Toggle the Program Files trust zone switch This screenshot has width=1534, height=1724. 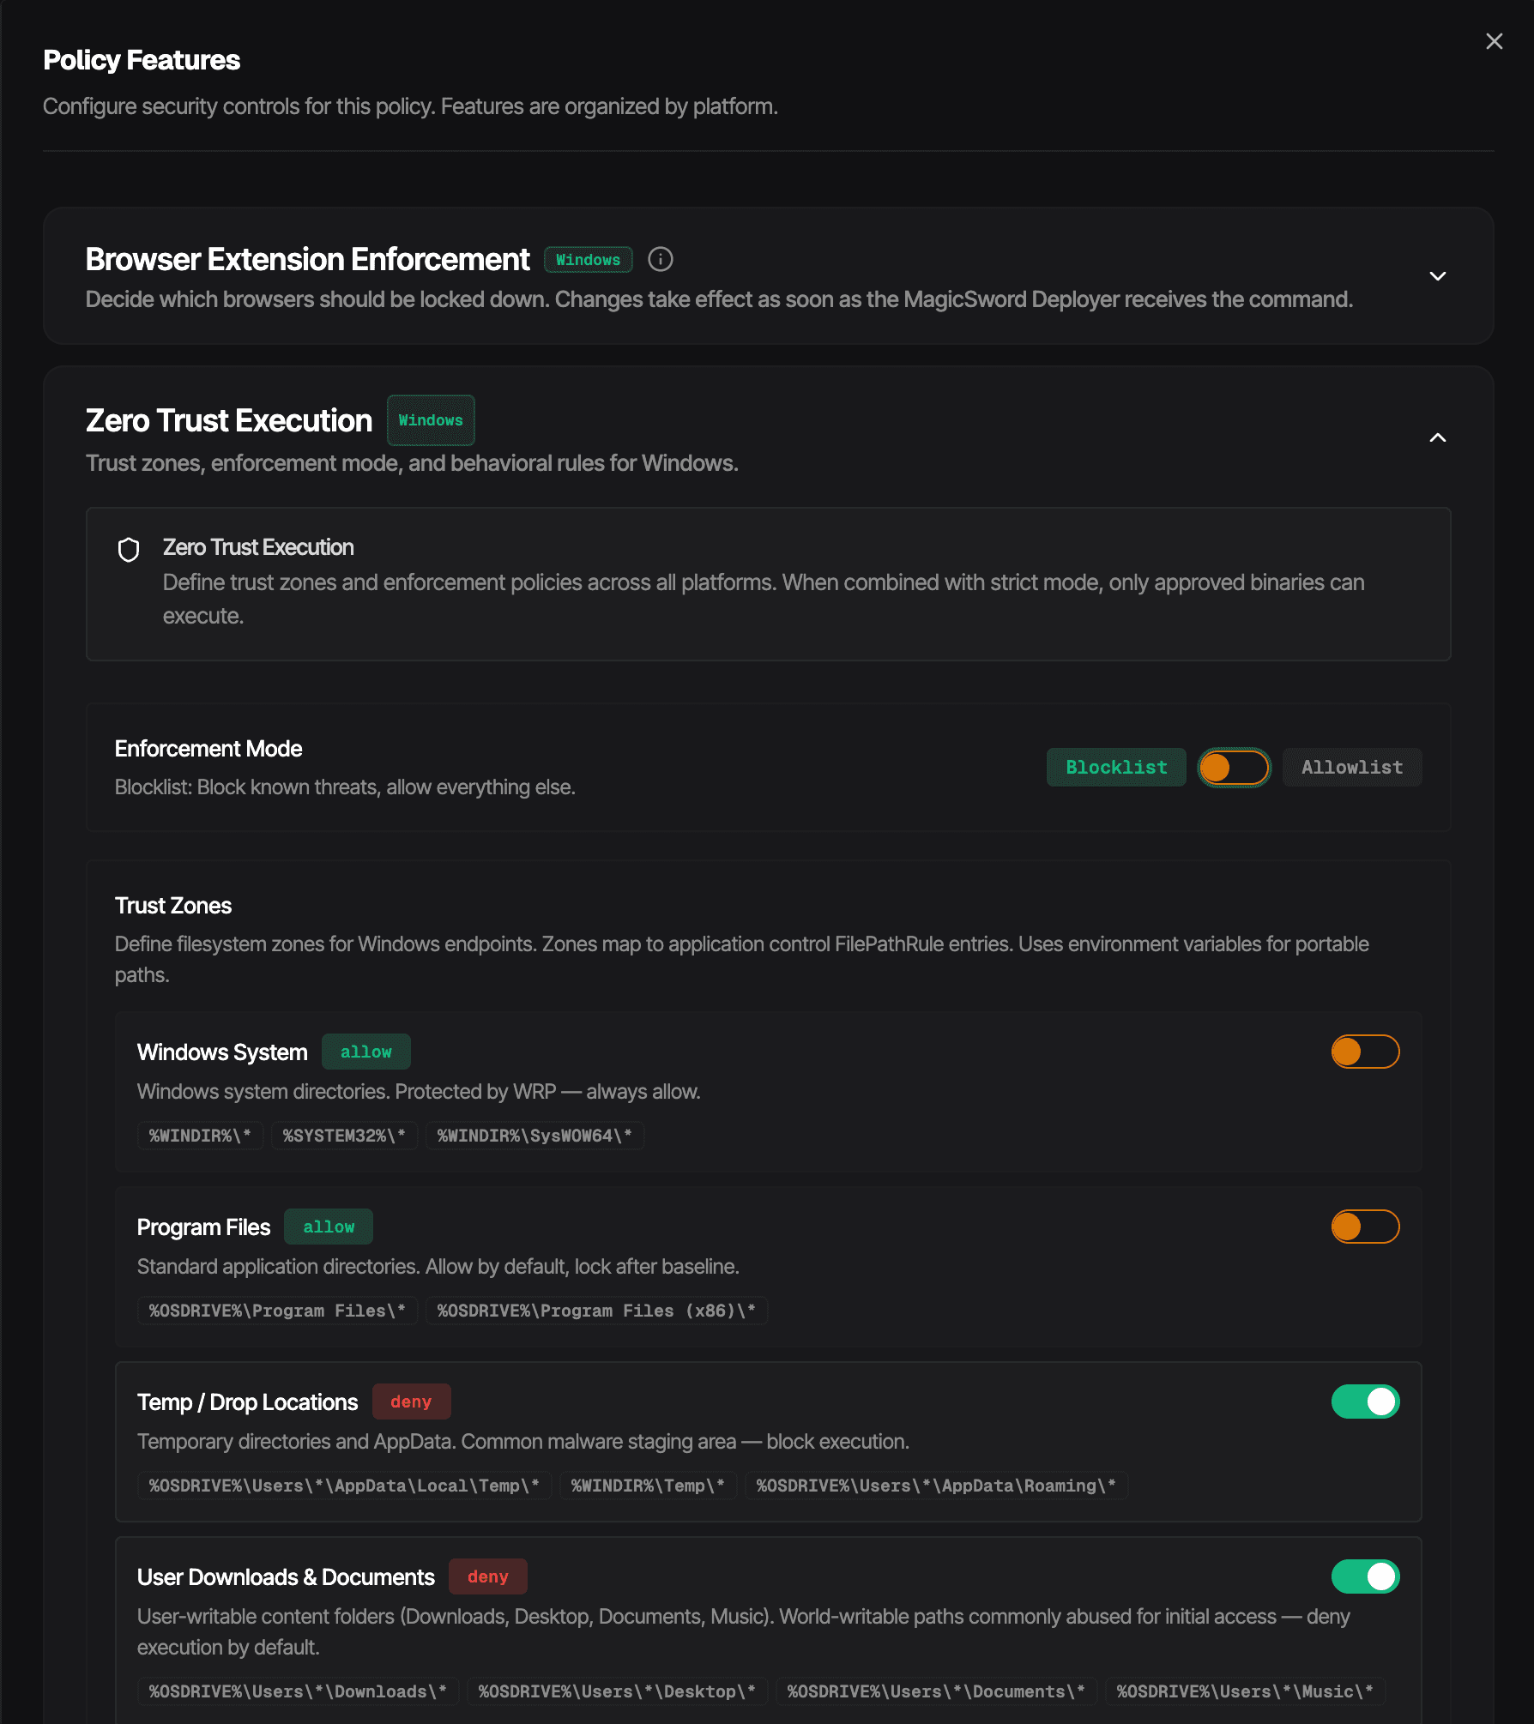[1365, 1227]
